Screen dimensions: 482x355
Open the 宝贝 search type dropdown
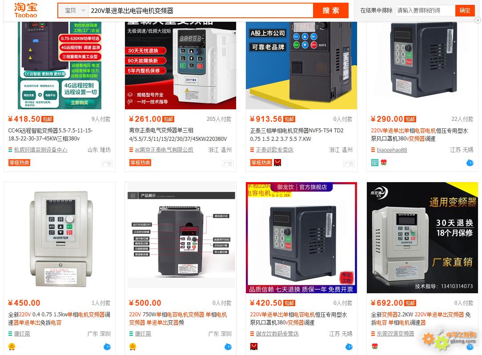75,11
